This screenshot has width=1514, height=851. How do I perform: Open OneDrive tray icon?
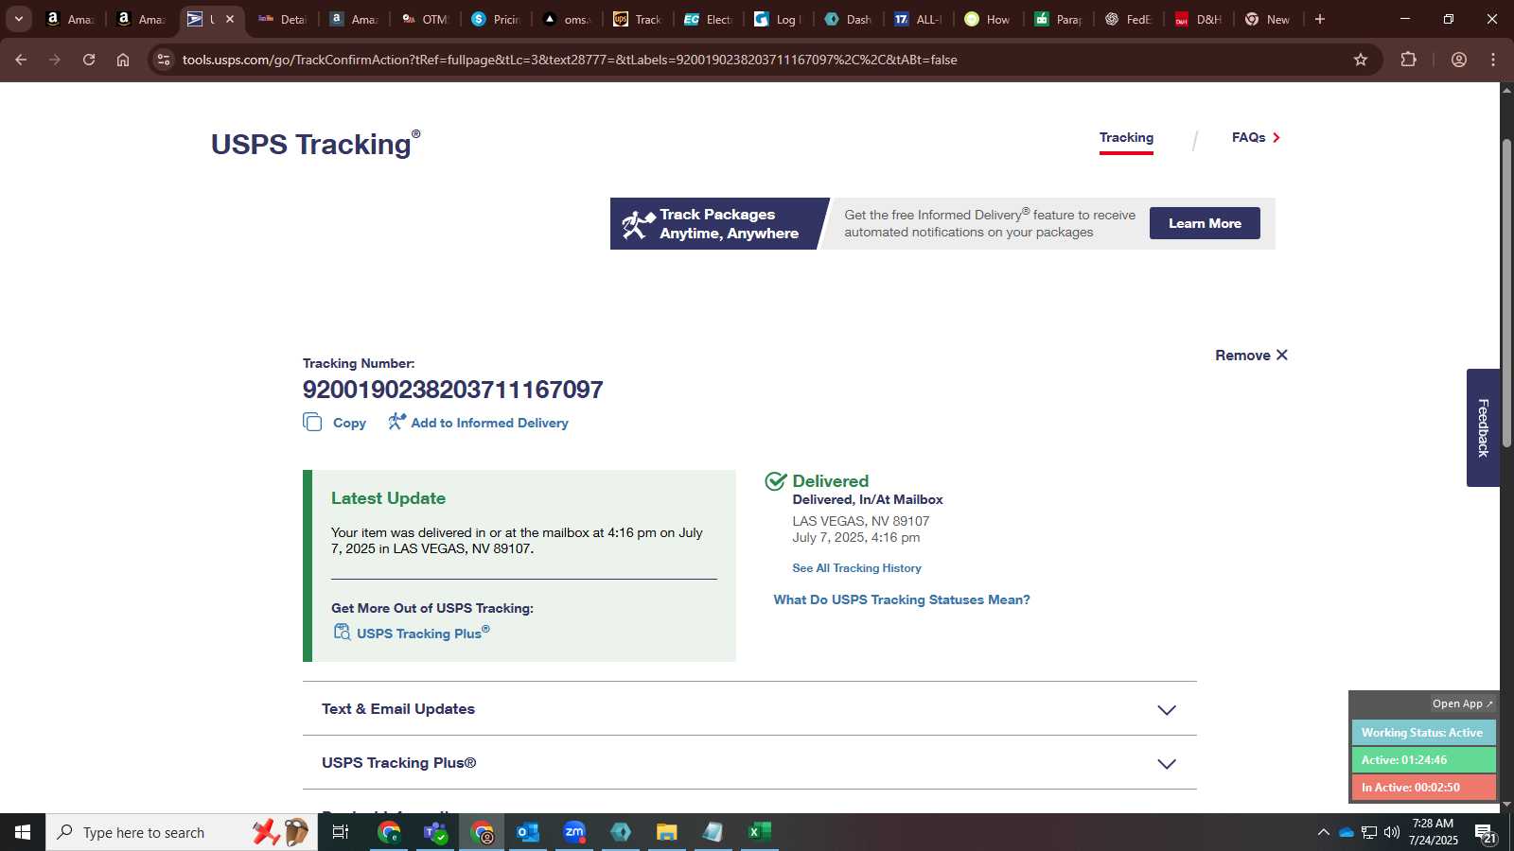1346,832
